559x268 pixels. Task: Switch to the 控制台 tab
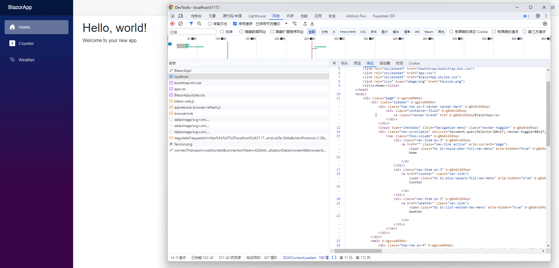pos(196,16)
